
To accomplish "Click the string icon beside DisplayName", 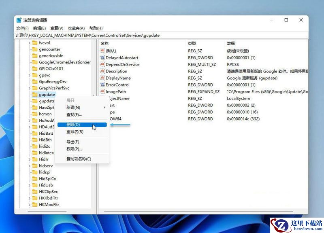I will click(x=102, y=78).
